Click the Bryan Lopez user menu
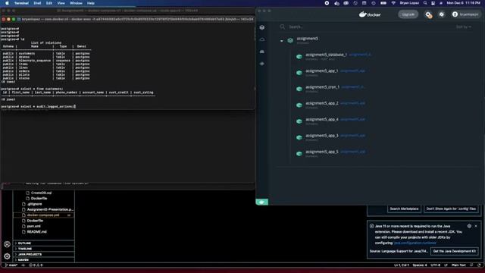Screen dimensions: 485x273 [x=409, y=3]
